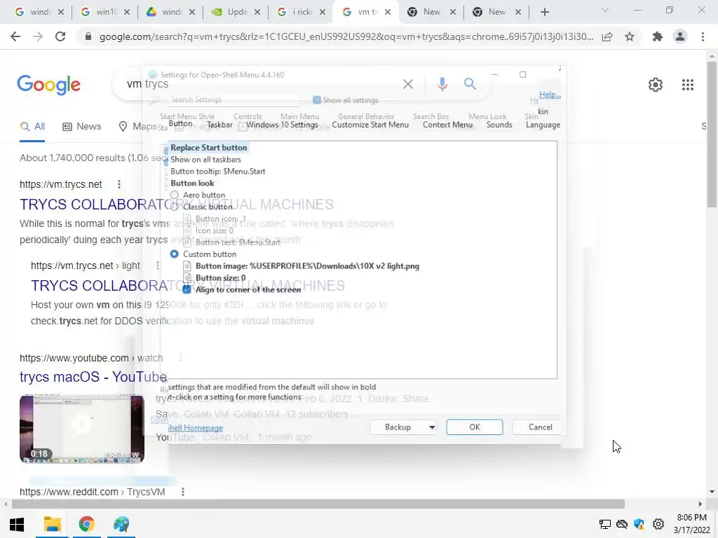Select the All results filter
718x538 pixels.
pos(32,126)
